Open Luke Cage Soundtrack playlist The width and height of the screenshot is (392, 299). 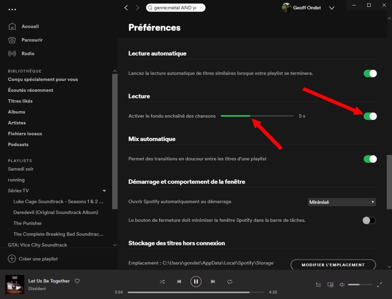[x=58, y=201]
